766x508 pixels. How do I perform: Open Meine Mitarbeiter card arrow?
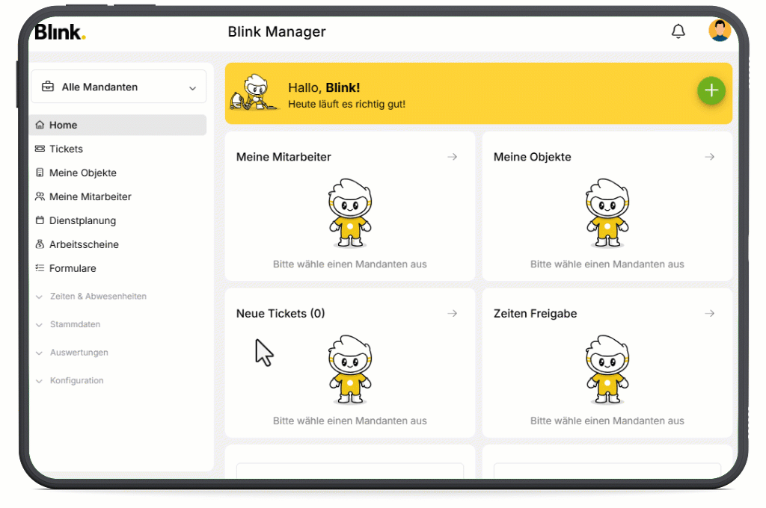(453, 157)
